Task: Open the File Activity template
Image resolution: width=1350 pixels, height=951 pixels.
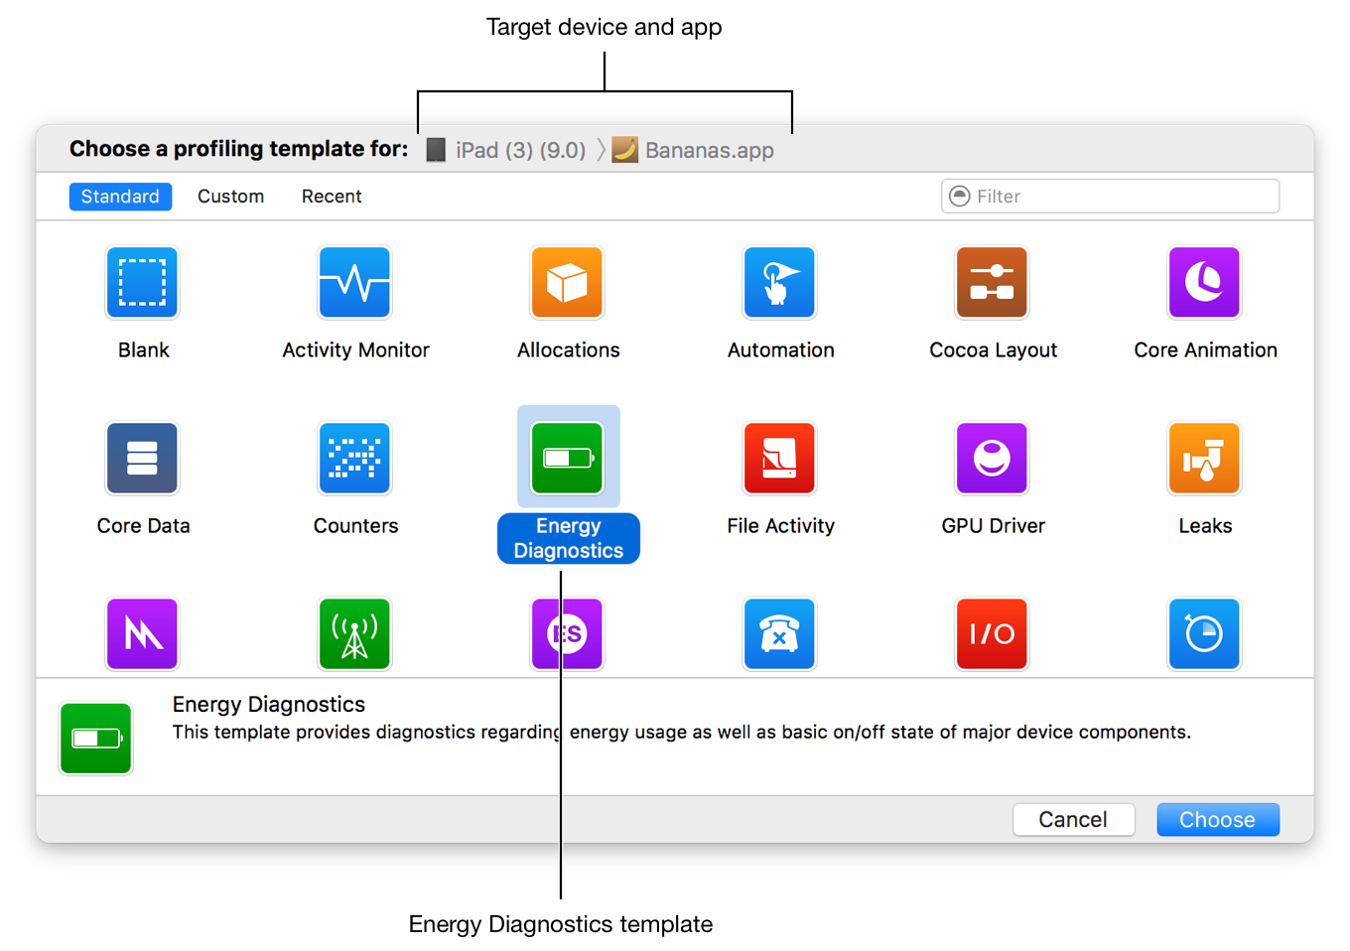Action: click(x=779, y=458)
